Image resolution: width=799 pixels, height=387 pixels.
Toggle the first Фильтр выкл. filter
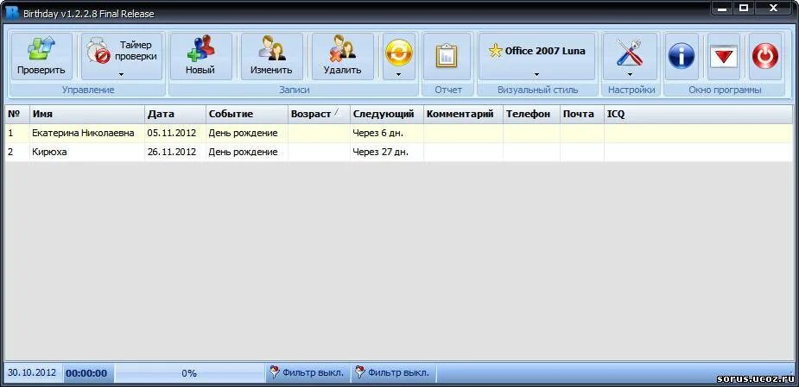coord(307,372)
